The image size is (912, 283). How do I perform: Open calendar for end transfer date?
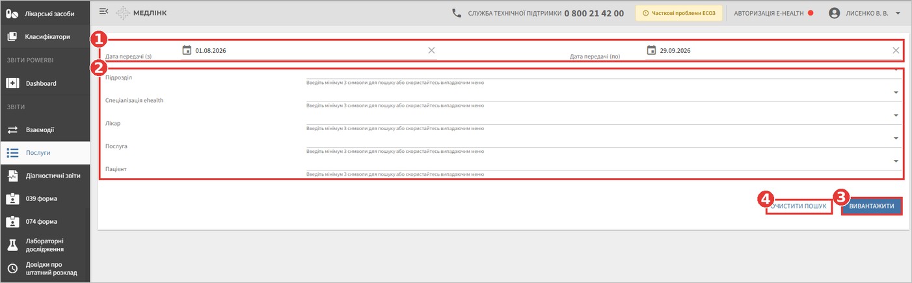(x=651, y=50)
